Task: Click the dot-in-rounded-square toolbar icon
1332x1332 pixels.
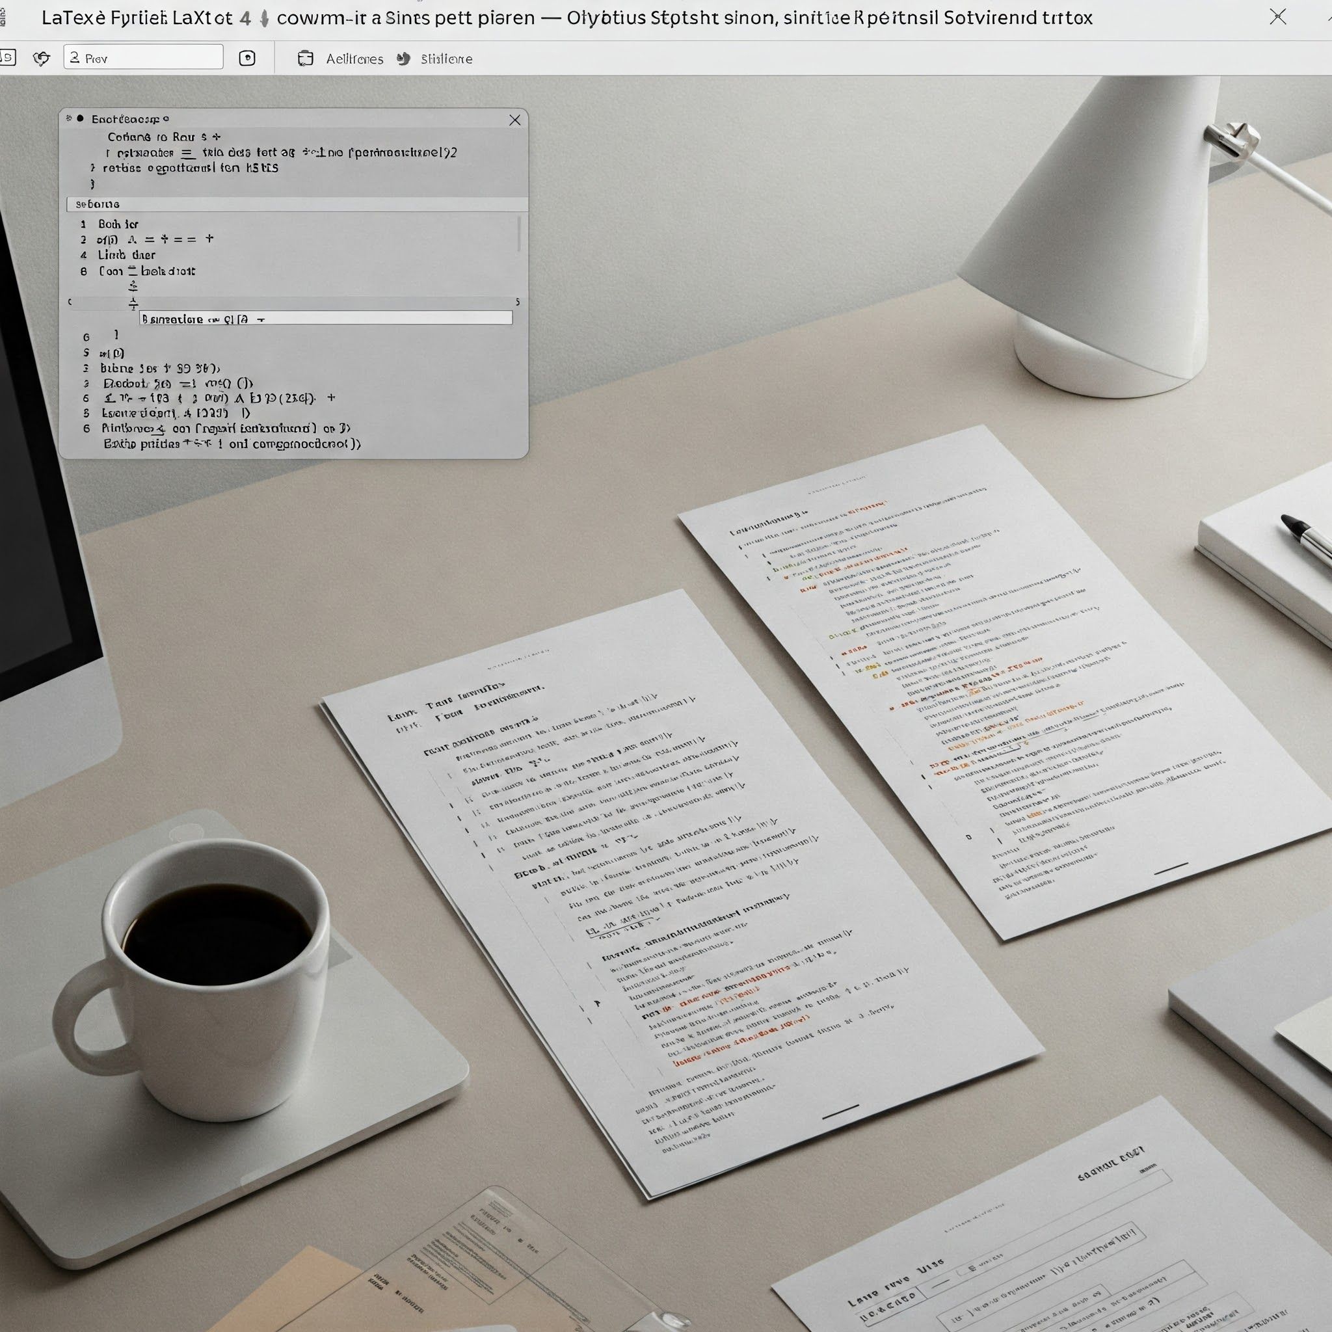Action: click(x=246, y=59)
